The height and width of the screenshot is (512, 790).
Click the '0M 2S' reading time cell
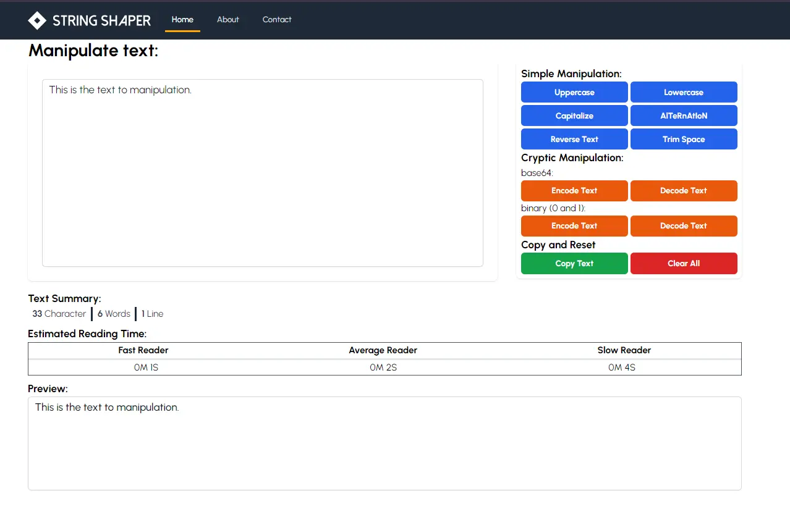click(x=383, y=367)
